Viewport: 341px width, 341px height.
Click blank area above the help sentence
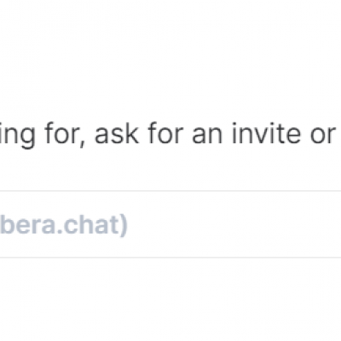point(170,57)
